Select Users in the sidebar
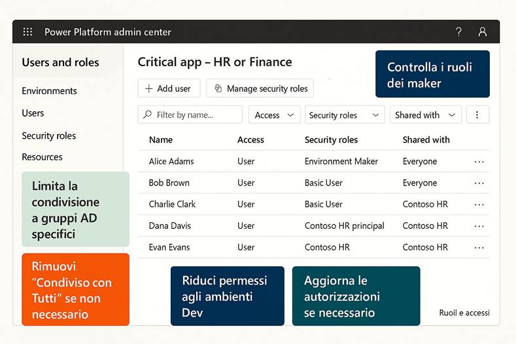Screen dimensions: 516x344 point(33,113)
